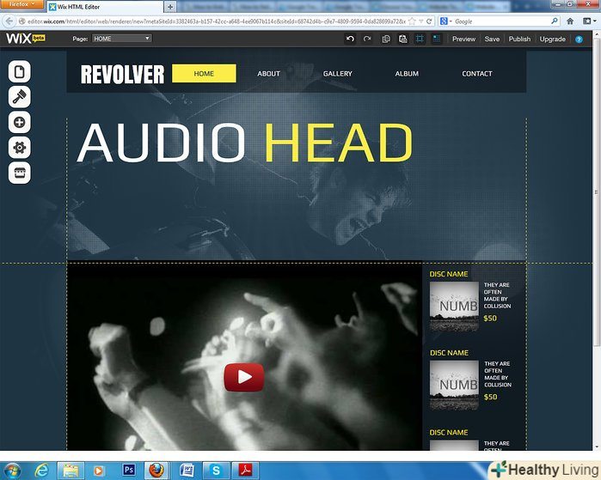This screenshot has width=601, height=480.
Task: Play the YouTube video
Action: coord(244,378)
